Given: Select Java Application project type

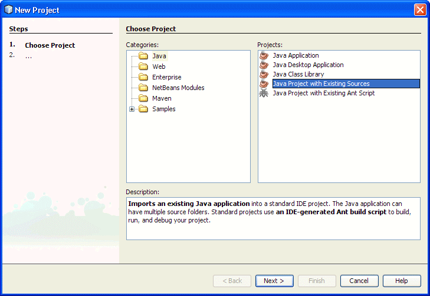Looking at the screenshot, I should 296,55.
